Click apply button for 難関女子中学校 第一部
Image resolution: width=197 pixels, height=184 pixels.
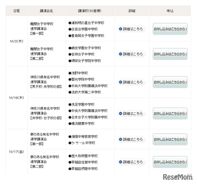(x=170, y=29)
